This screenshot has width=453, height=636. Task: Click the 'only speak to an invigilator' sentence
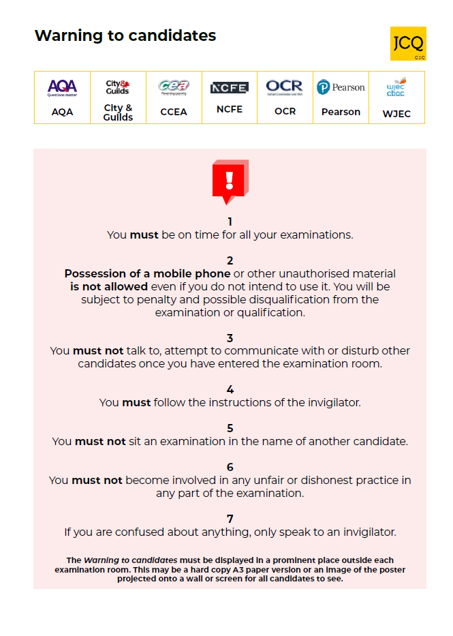[230, 532]
